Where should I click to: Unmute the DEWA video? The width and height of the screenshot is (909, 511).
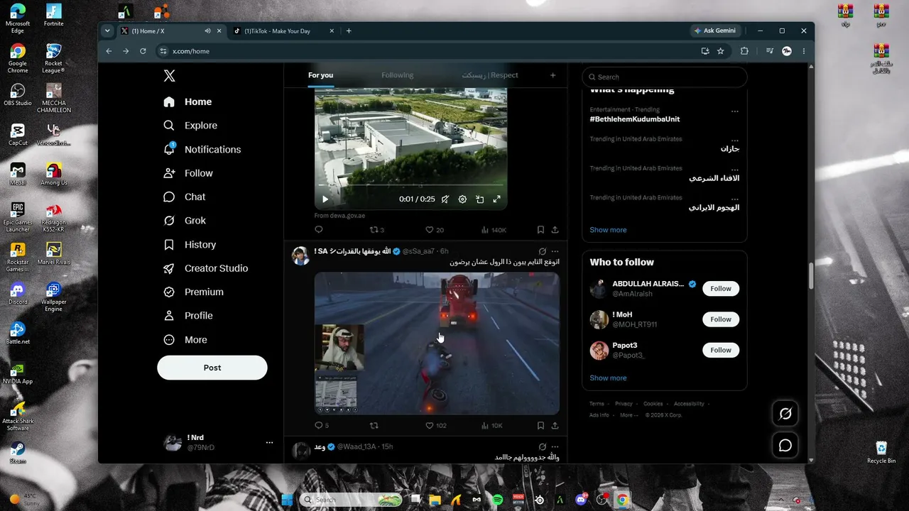(445, 199)
